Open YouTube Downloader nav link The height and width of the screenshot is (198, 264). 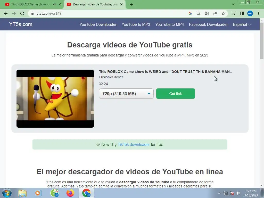coord(98,24)
